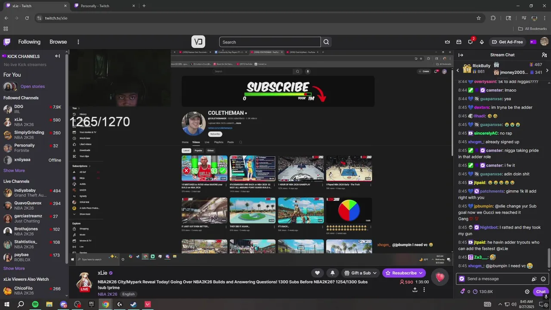Bookmark this page with the star
The width and height of the screenshot is (551, 310).
tap(479, 18)
